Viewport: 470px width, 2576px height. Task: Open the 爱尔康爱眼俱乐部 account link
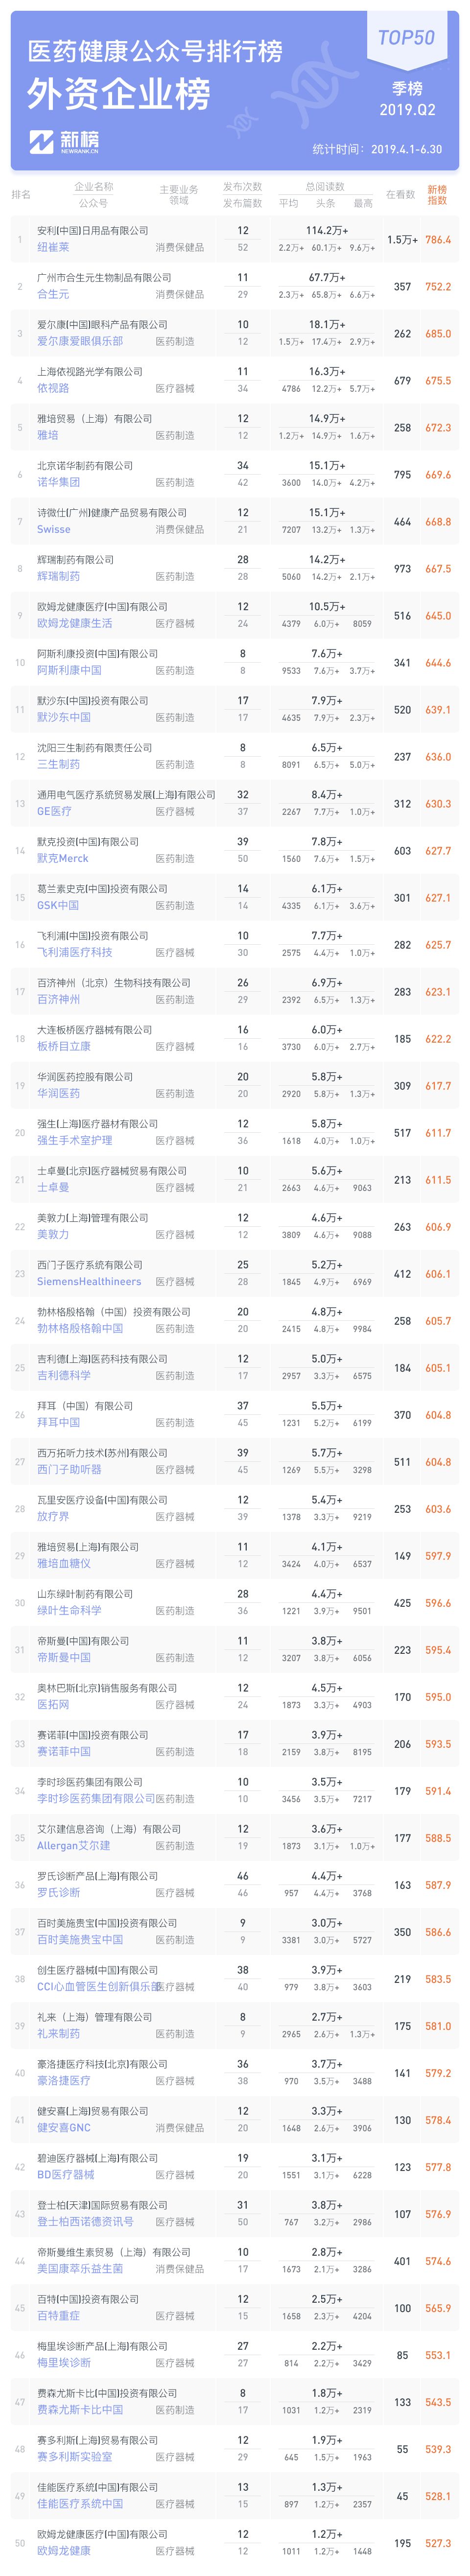click(80, 341)
